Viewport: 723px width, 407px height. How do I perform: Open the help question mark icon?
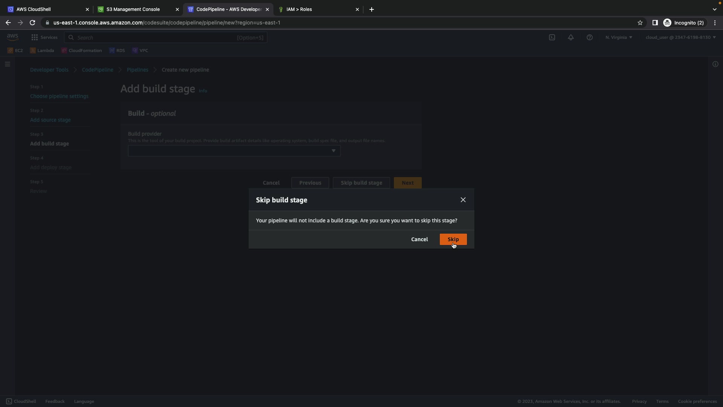pyautogui.click(x=589, y=37)
